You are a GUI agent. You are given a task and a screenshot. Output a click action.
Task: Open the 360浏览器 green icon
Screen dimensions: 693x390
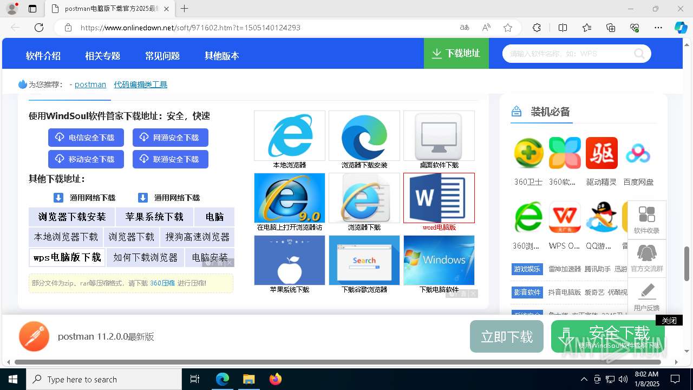[528, 217]
